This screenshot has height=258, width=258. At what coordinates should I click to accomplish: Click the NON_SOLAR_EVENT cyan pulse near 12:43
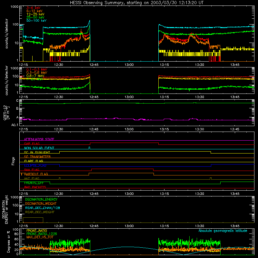(x=89, y=148)
